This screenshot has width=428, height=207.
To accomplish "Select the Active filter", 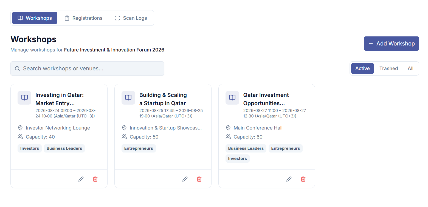I will pos(362,68).
